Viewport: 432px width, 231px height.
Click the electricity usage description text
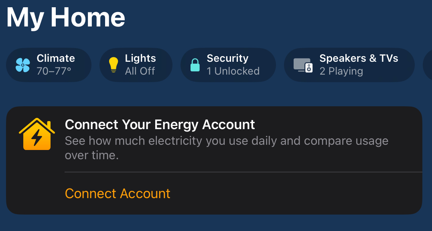coord(227,148)
